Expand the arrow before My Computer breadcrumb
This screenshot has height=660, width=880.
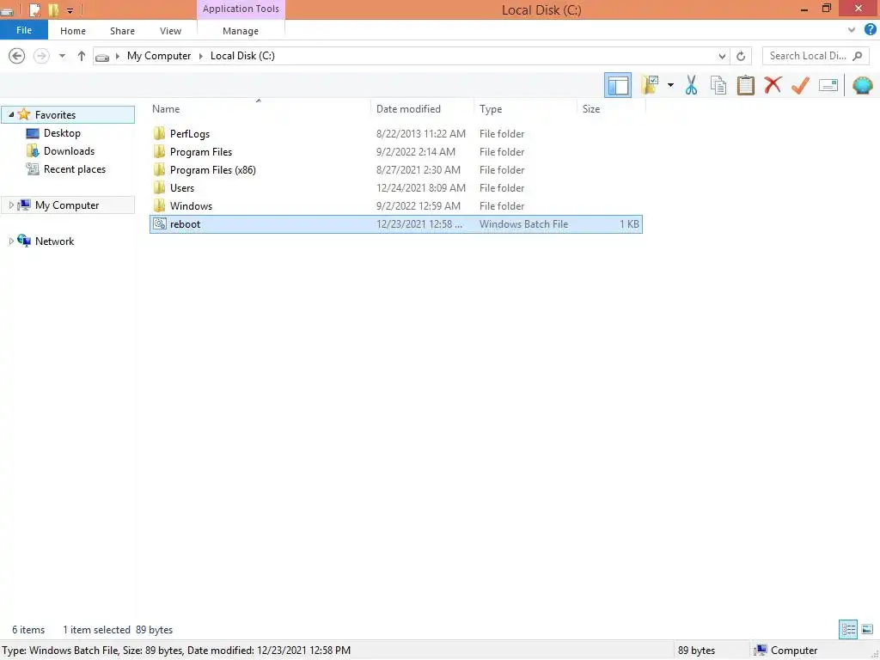click(x=117, y=56)
